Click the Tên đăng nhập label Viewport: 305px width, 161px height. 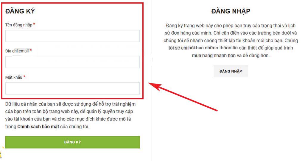19,25
